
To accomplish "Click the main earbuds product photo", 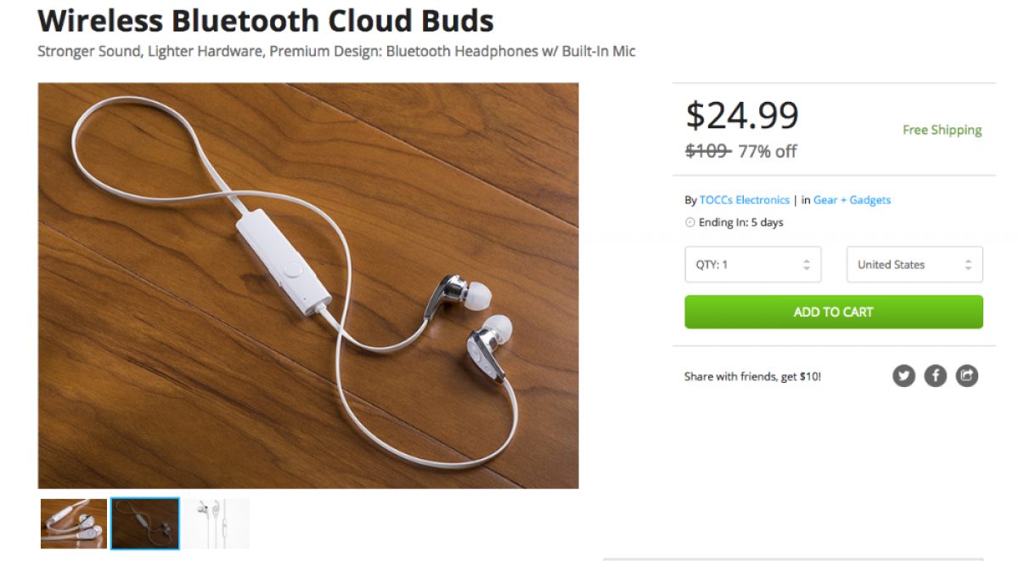I will pos(308,285).
